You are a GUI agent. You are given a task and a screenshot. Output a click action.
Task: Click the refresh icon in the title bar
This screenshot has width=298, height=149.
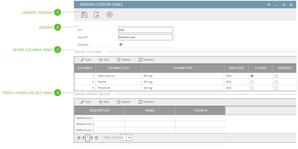coord(269,5)
